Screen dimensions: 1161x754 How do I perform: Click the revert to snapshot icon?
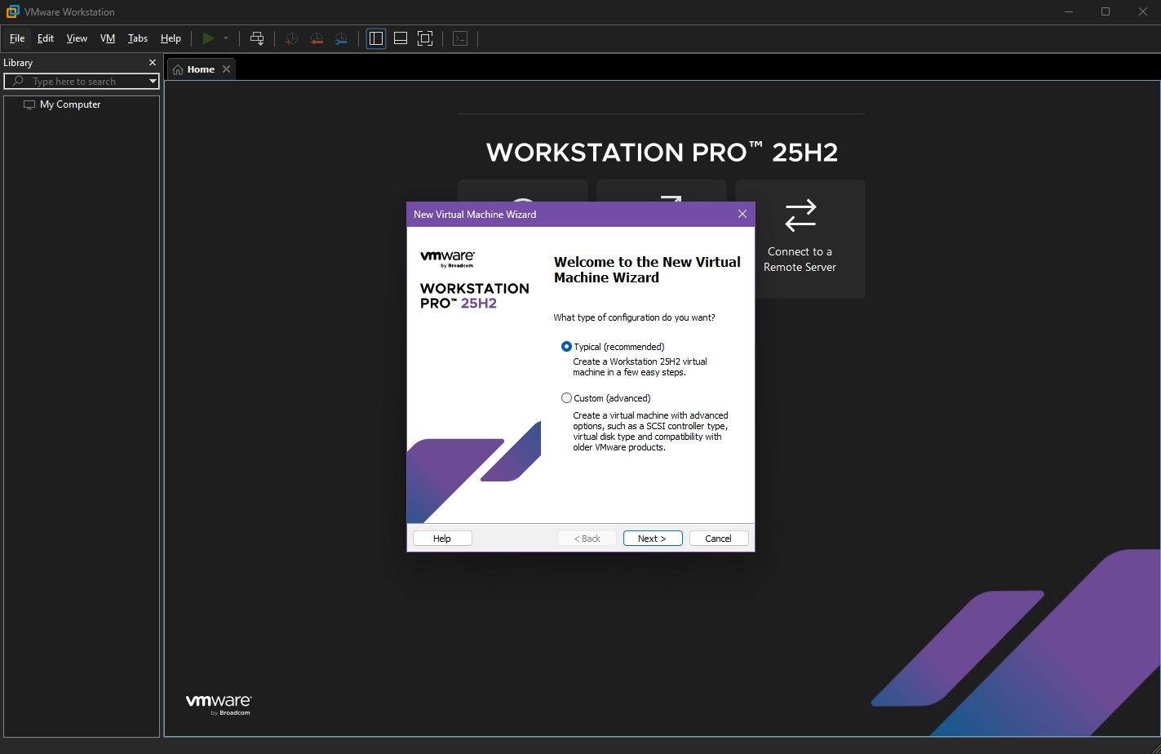point(317,38)
